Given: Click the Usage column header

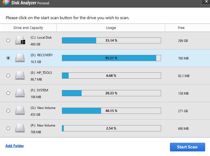Looking at the screenshot, I should pyautogui.click(x=111, y=28).
